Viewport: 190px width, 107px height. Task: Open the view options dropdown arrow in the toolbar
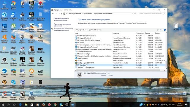pyautogui.click(x=161, y=30)
